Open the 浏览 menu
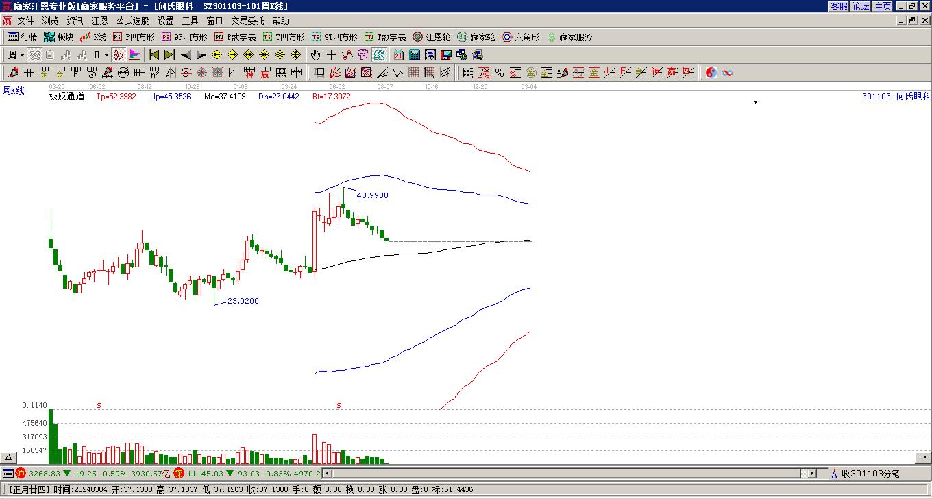This screenshot has height=499, width=932. pyautogui.click(x=50, y=21)
